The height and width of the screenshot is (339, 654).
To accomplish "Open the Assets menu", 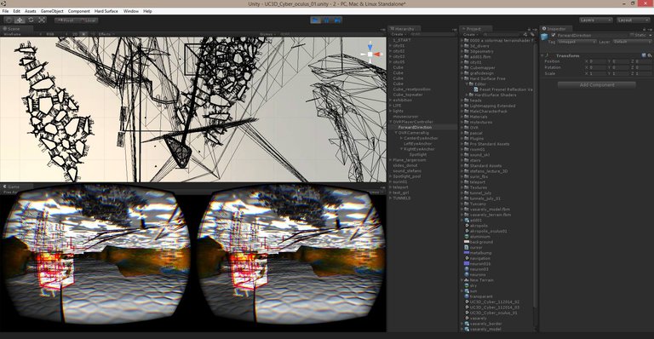I will [x=30, y=11].
